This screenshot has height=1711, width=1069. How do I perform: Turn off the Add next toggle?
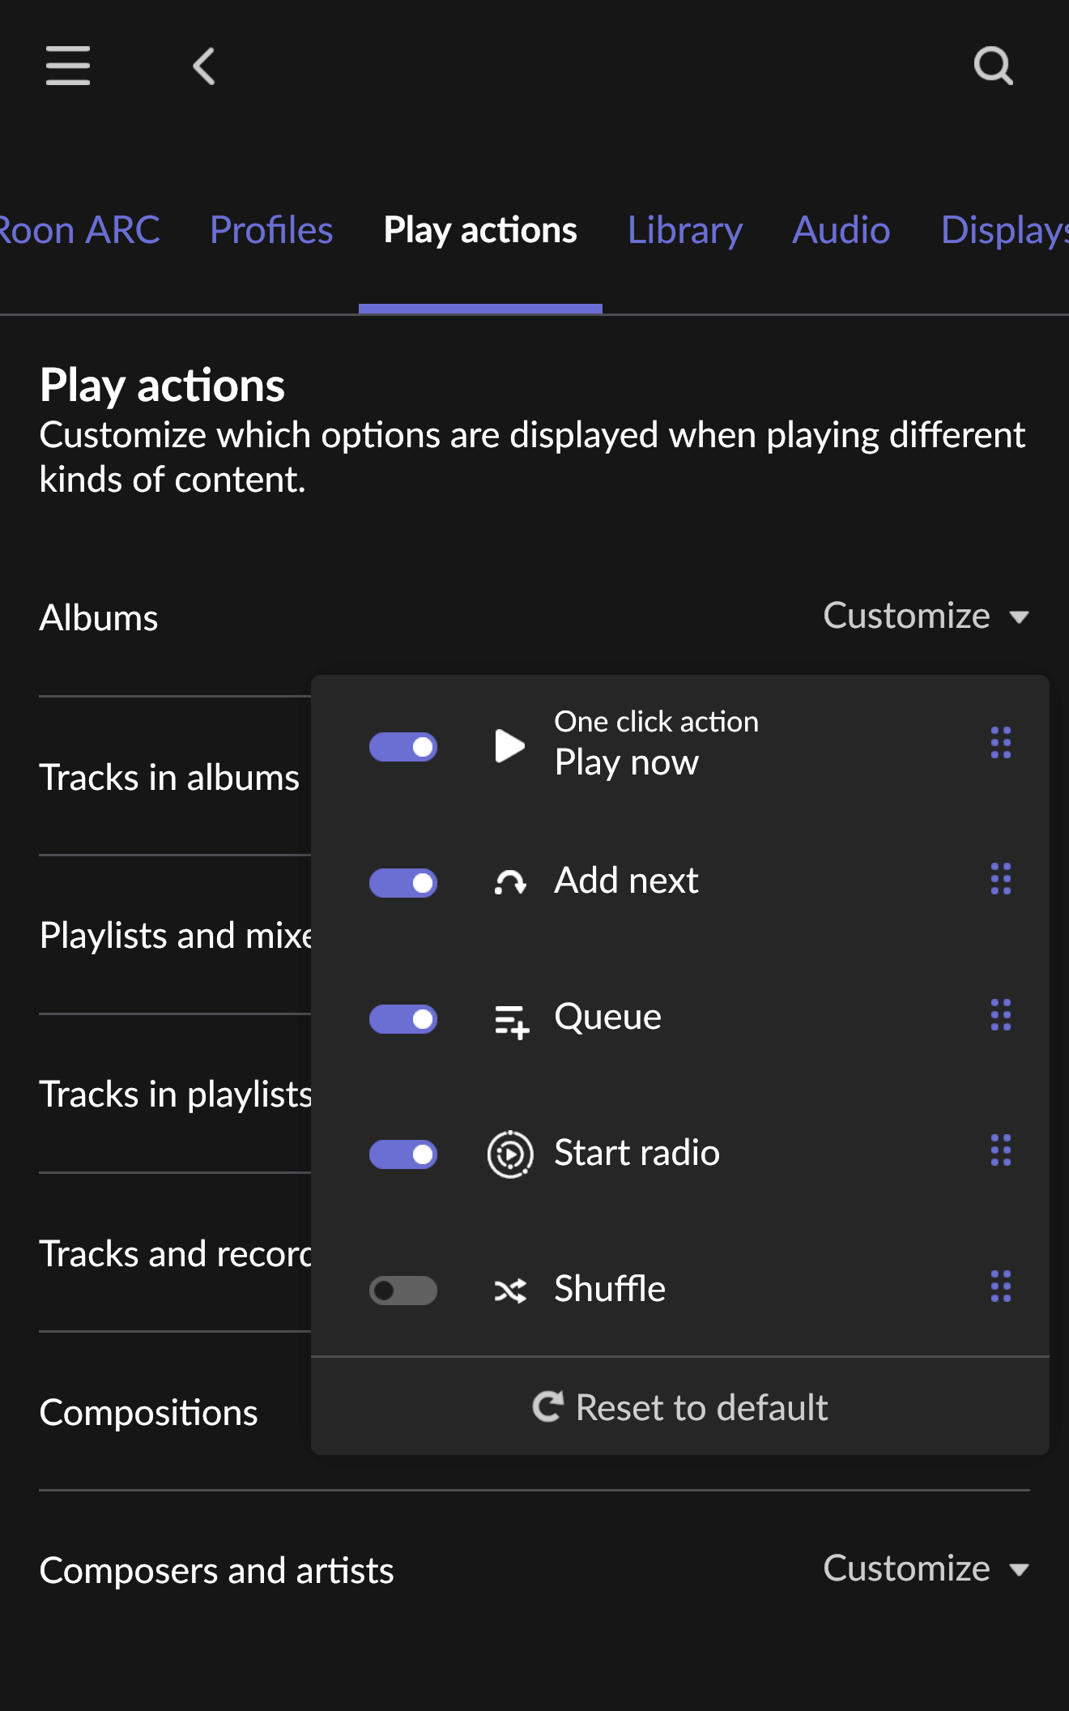point(403,883)
